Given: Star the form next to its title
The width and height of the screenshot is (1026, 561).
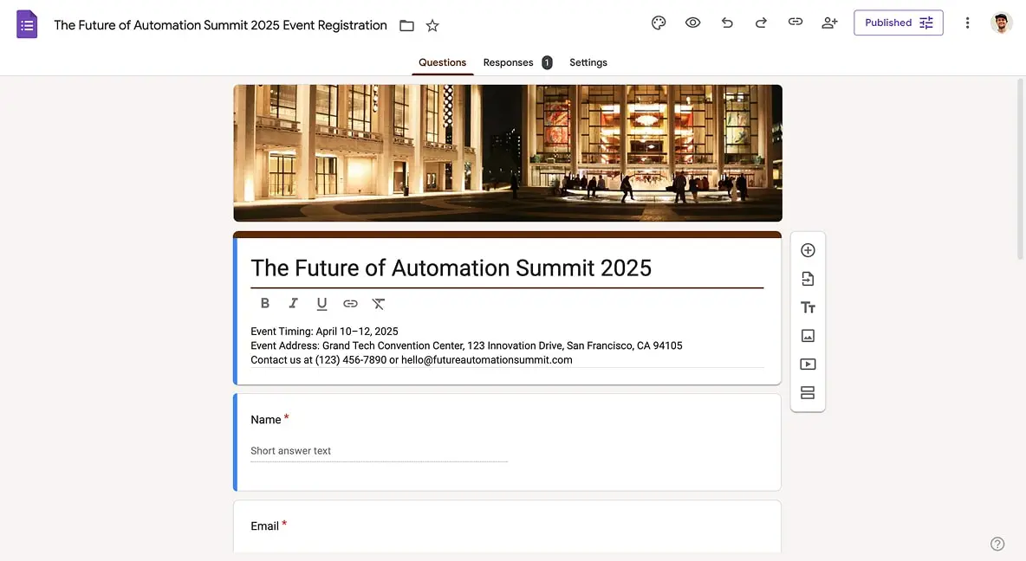Looking at the screenshot, I should click(x=431, y=25).
